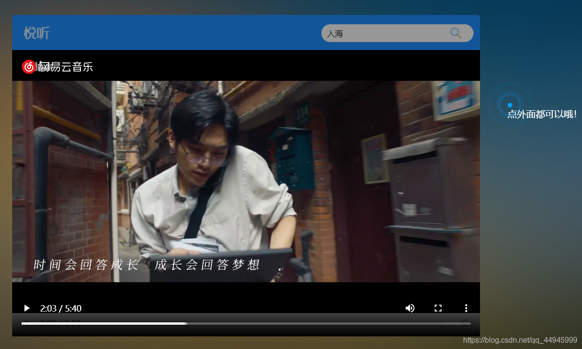Play the video with play button
582x349 pixels.
pos(27,308)
